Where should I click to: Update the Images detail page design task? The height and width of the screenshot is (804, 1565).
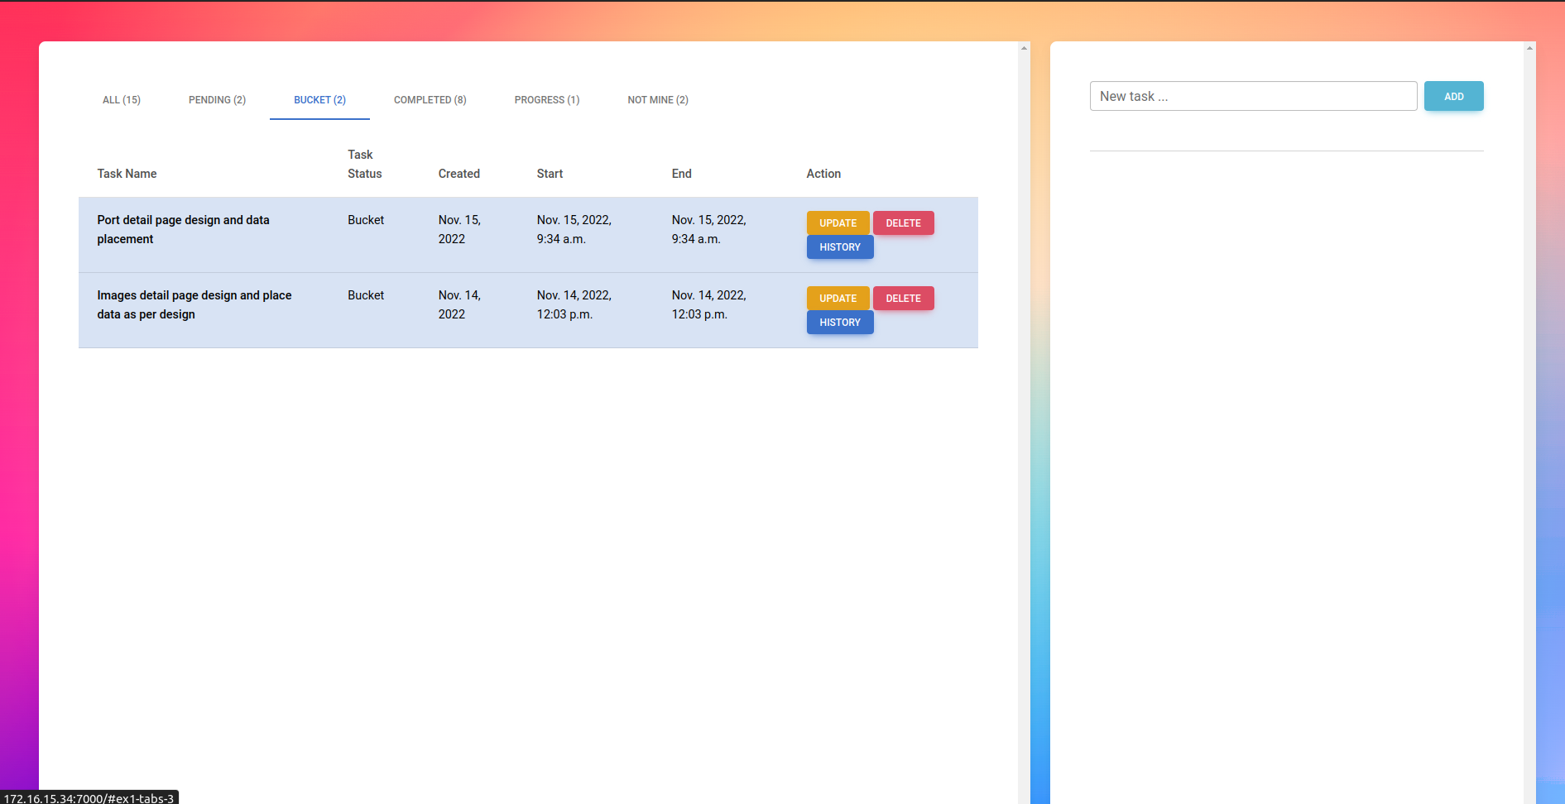coord(838,299)
